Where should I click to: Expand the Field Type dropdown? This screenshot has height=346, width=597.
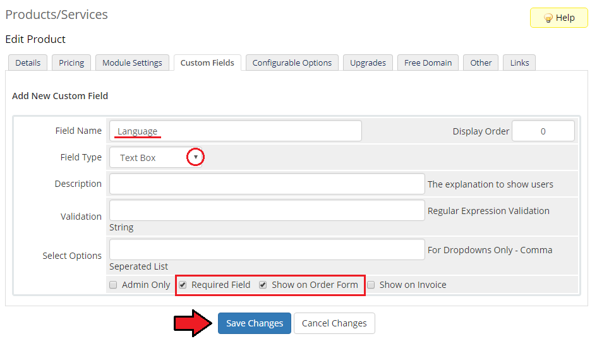click(155, 158)
